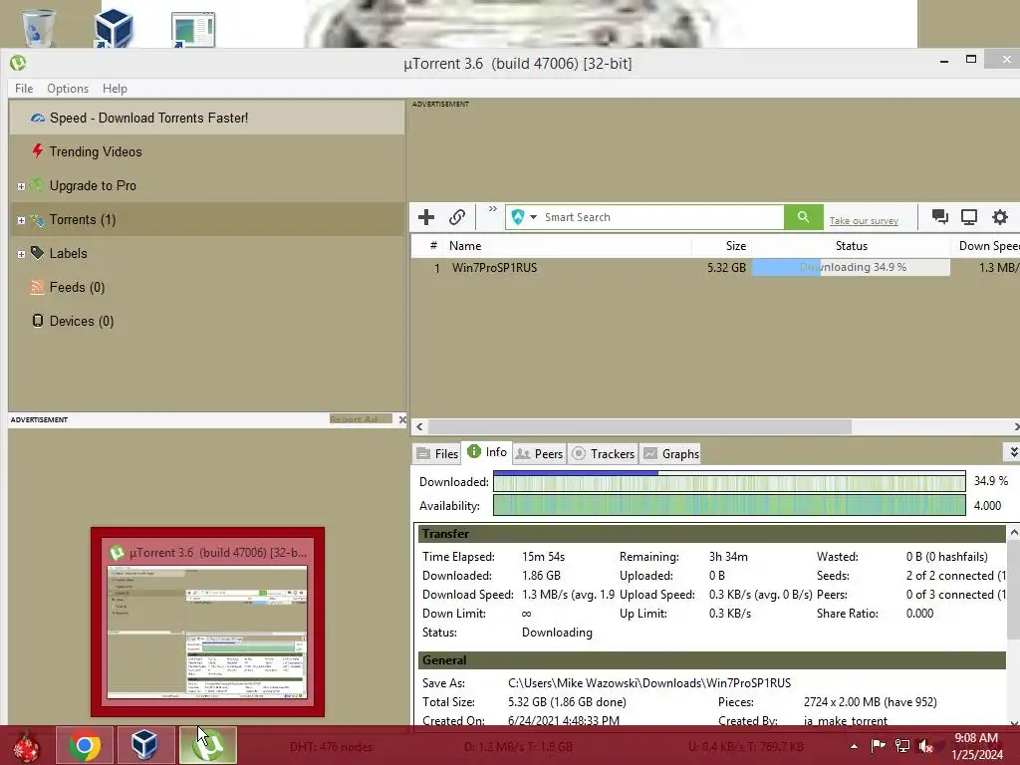Select Upgrade to Pro in sidebar

pyautogui.click(x=93, y=186)
